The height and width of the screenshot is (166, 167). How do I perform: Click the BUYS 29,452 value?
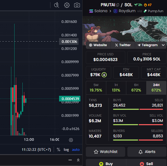click(119, 105)
